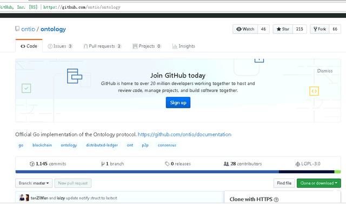
Task: View the 46 watchers count
Action: pos(263,29)
